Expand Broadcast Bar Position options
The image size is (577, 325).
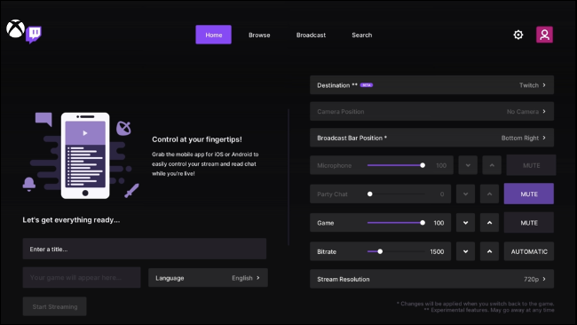tap(431, 138)
